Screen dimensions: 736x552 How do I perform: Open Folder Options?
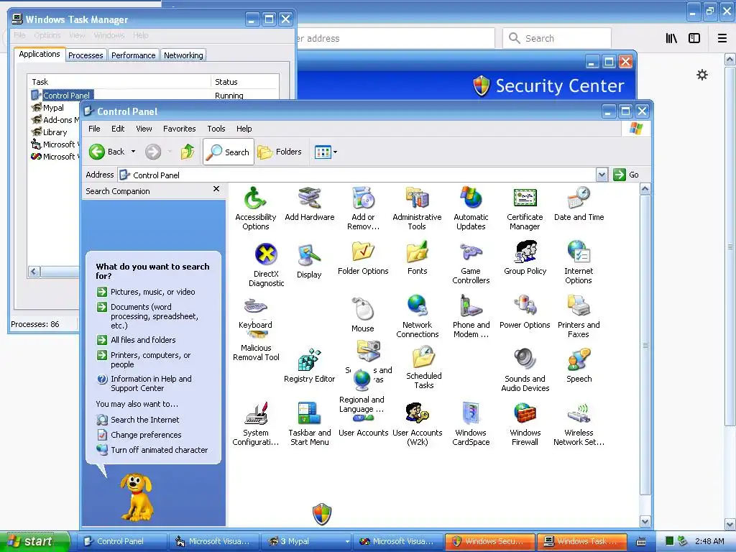point(363,258)
